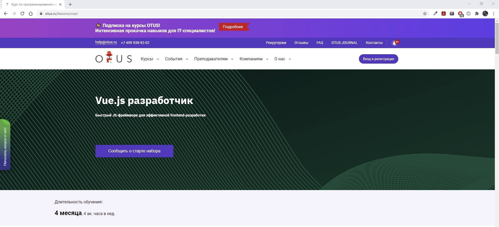Click the JS-фреймворк subtitle text

tap(150, 115)
